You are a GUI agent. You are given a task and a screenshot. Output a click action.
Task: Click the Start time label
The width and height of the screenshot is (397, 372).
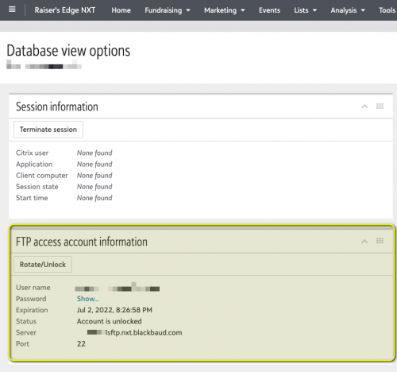32,198
